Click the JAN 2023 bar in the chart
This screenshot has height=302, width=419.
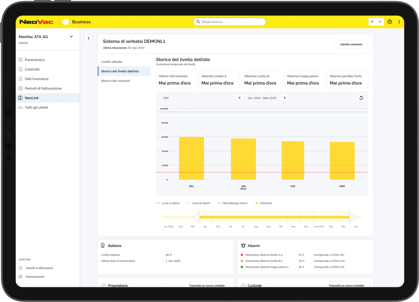coord(244,159)
